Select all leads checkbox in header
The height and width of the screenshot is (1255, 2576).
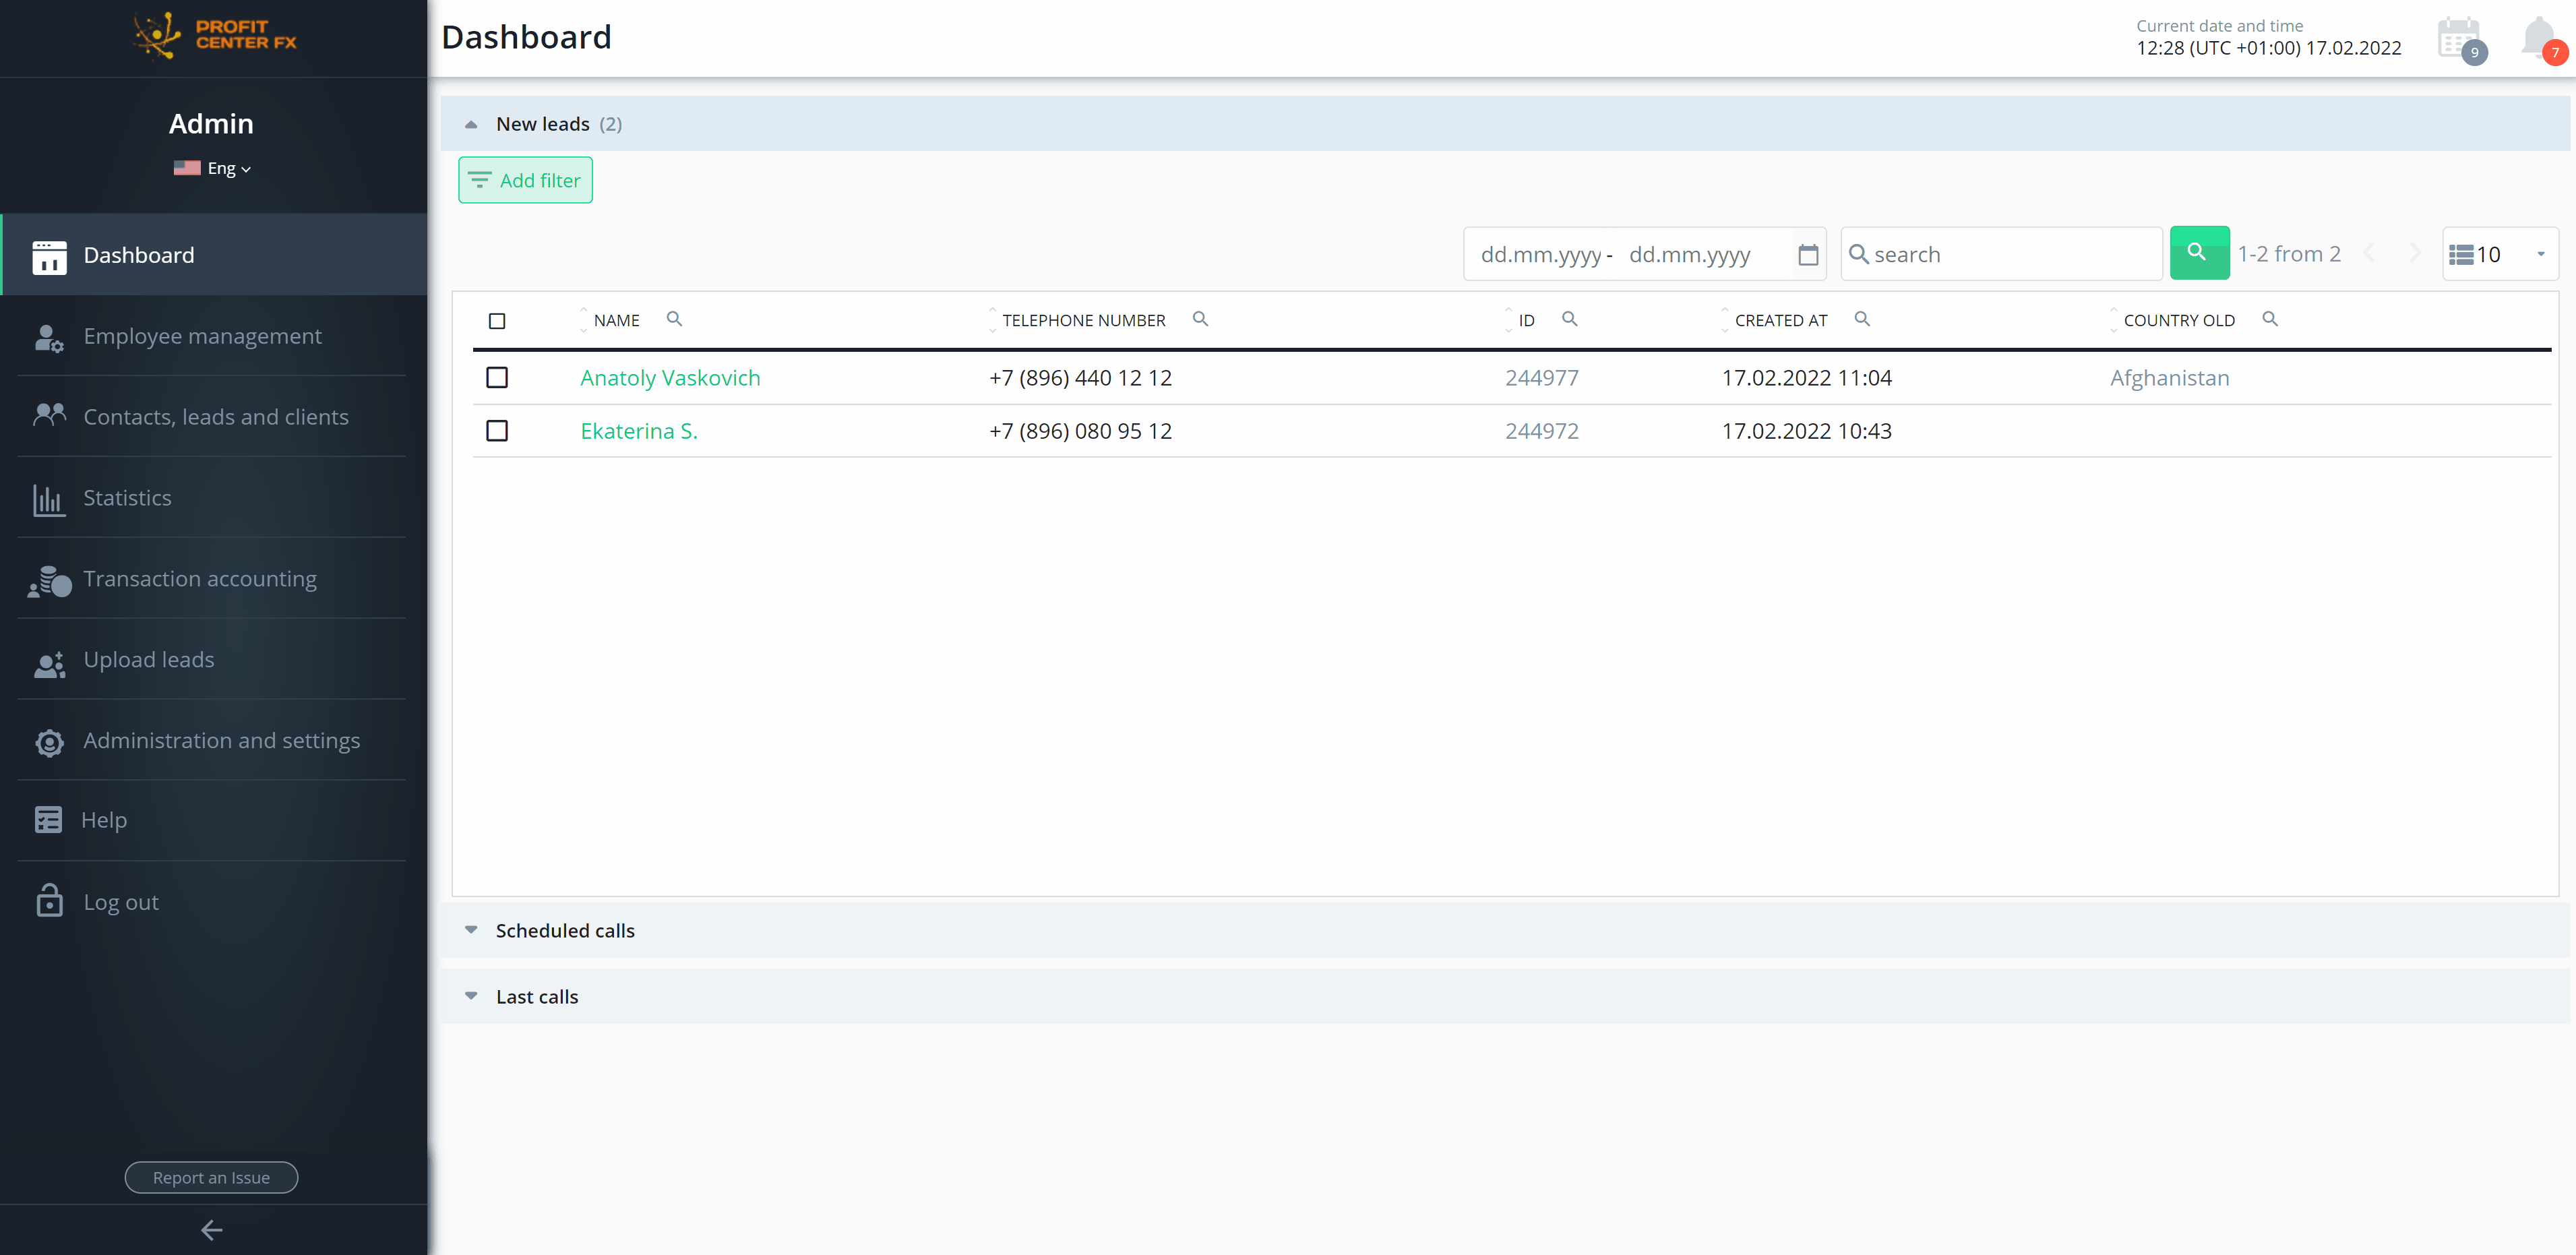point(496,321)
